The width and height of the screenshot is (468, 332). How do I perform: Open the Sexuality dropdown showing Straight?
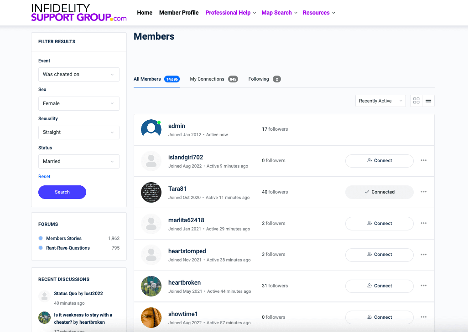point(79,133)
